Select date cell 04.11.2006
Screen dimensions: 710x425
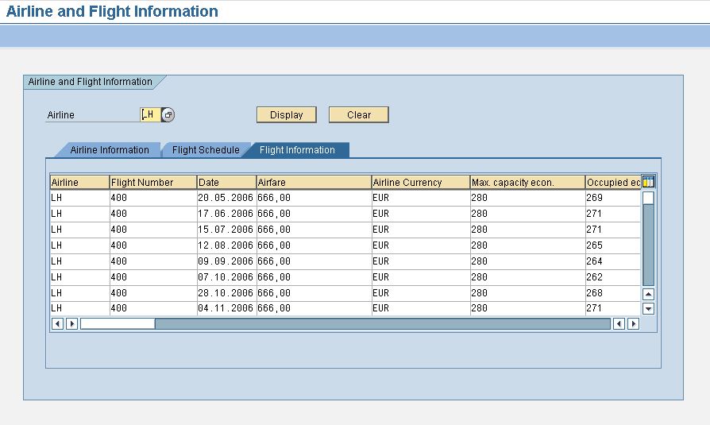227,308
